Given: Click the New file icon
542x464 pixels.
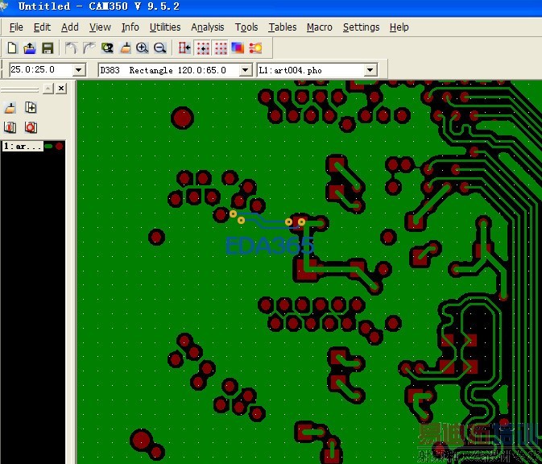Looking at the screenshot, I should tap(12, 48).
